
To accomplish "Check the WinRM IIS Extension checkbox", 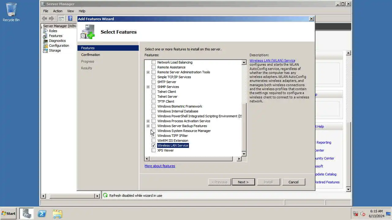I will (x=154, y=141).
